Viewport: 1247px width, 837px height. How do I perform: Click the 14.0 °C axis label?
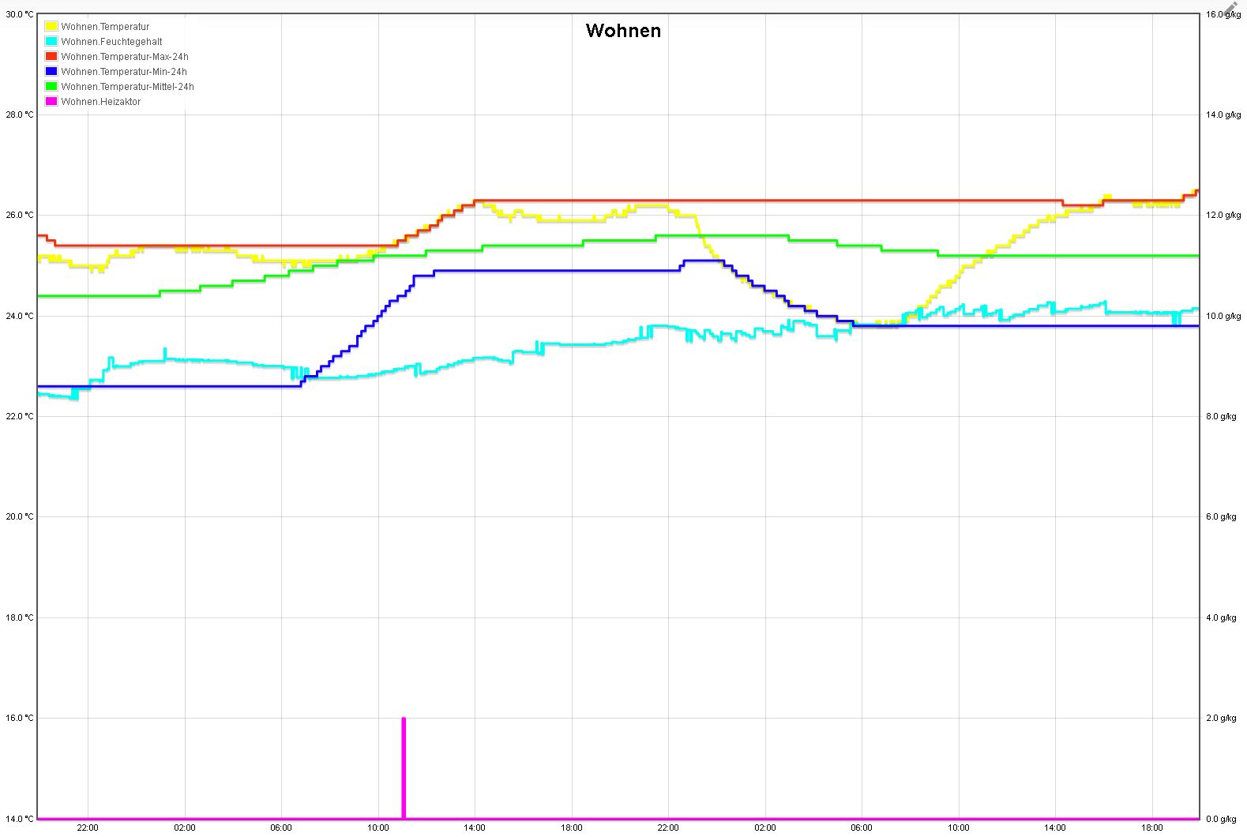(x=20, y=819)
